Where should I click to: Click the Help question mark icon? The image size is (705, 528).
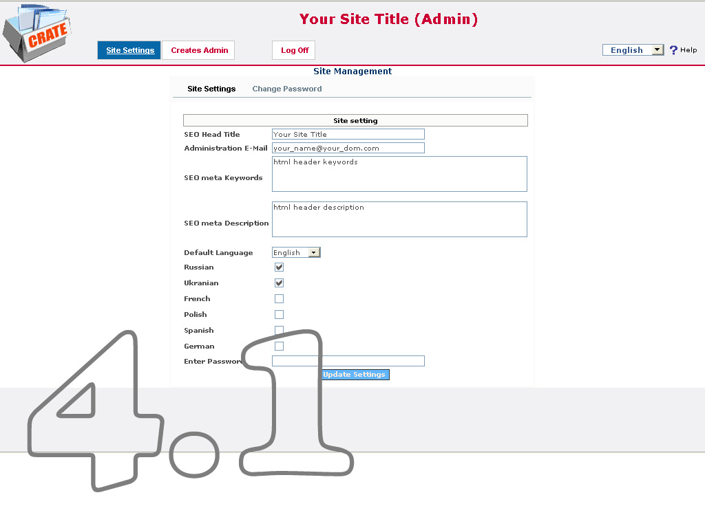tap(673, 50)
